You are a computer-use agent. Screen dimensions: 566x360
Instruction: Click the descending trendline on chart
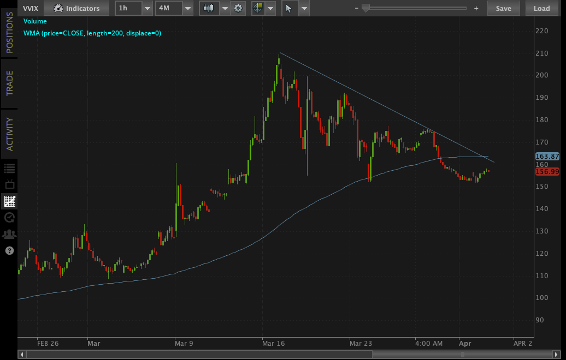387,108
